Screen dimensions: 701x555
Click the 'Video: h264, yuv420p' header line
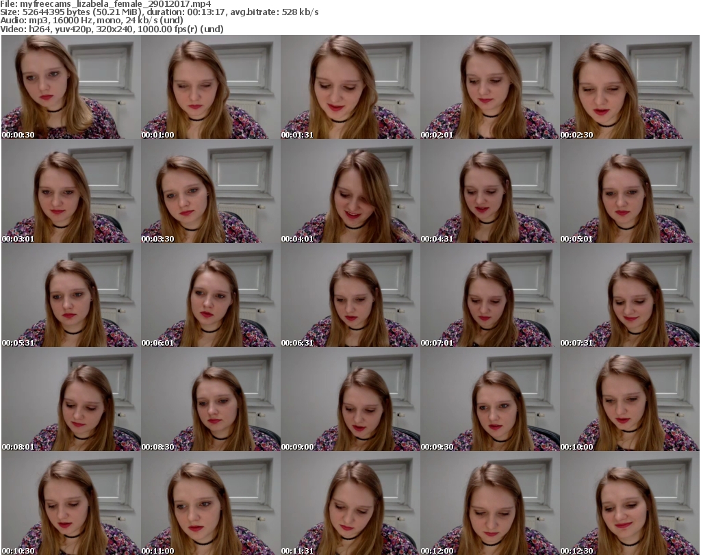[x=112, y=29]
